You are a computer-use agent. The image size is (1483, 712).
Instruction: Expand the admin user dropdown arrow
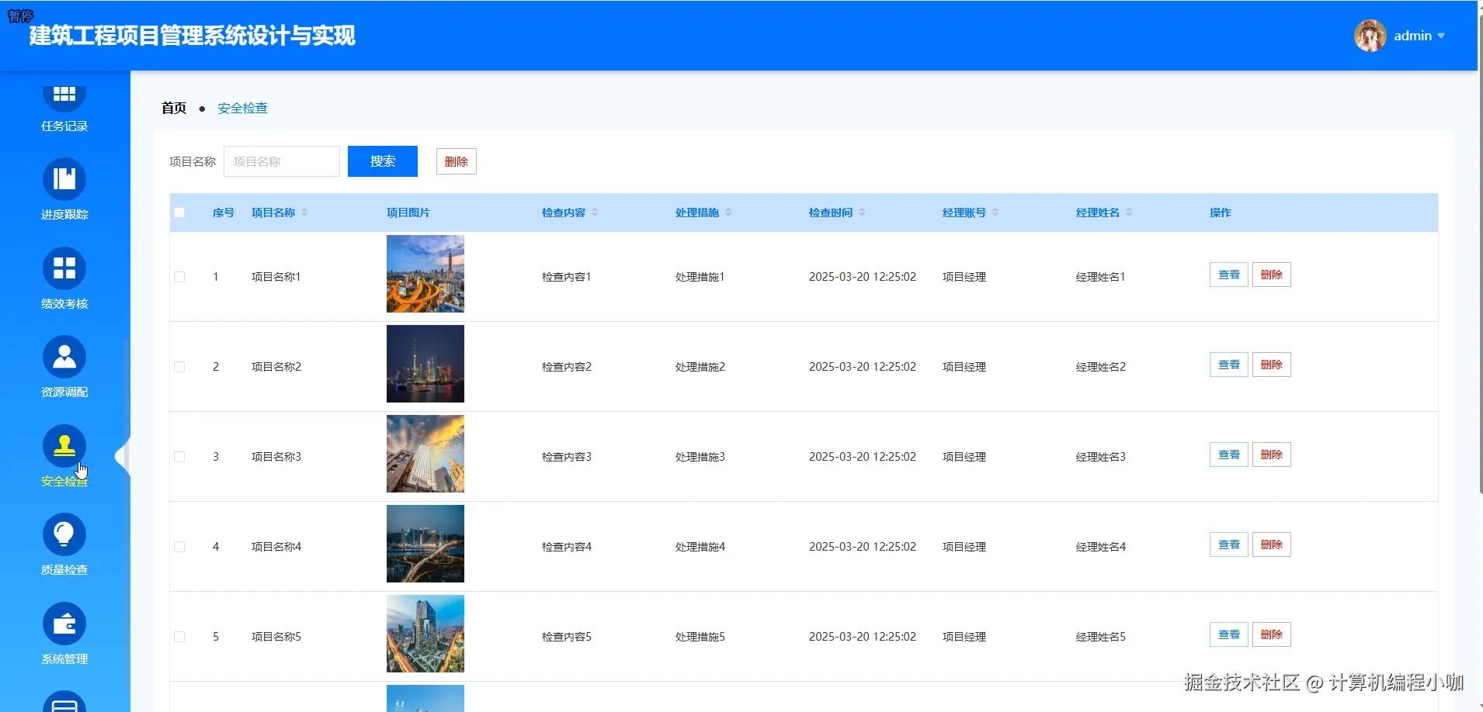[1441, 36]
